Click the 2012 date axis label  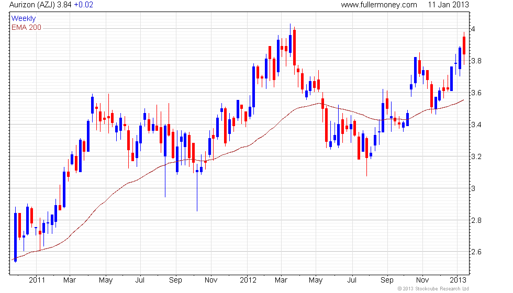(248, 280)
